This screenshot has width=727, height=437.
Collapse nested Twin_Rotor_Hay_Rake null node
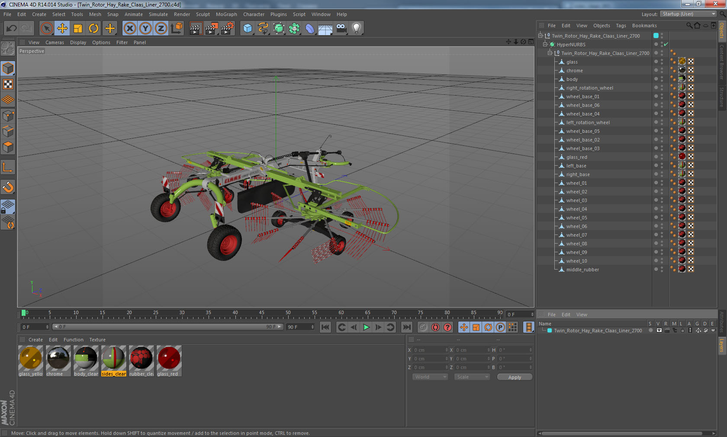coord(550,53)
